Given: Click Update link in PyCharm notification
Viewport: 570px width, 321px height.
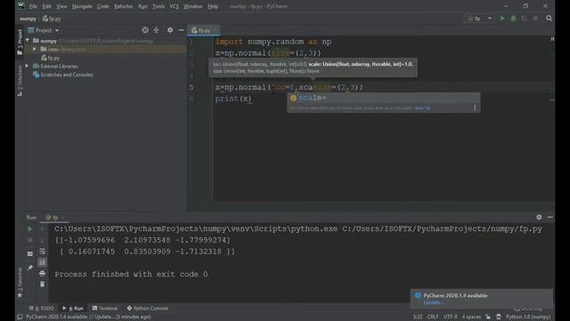Looking at the screenshot, I should tap(433, 302).
